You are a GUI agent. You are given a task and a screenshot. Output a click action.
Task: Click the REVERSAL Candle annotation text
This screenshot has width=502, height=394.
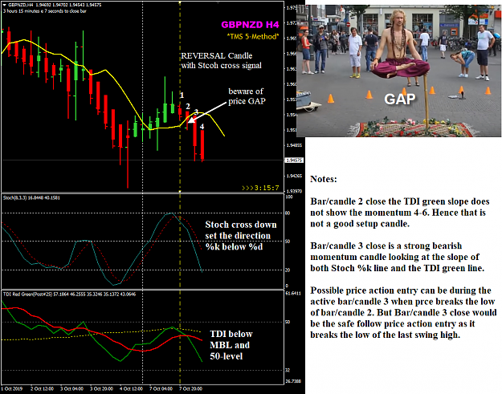point(221,60)
